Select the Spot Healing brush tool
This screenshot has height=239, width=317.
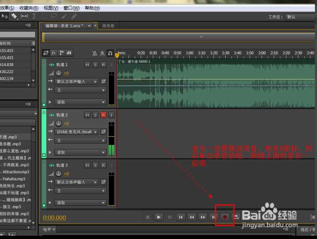(74, 16)
